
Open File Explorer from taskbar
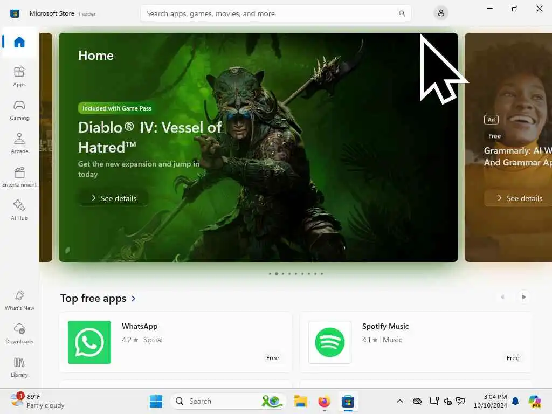(301, 401)
